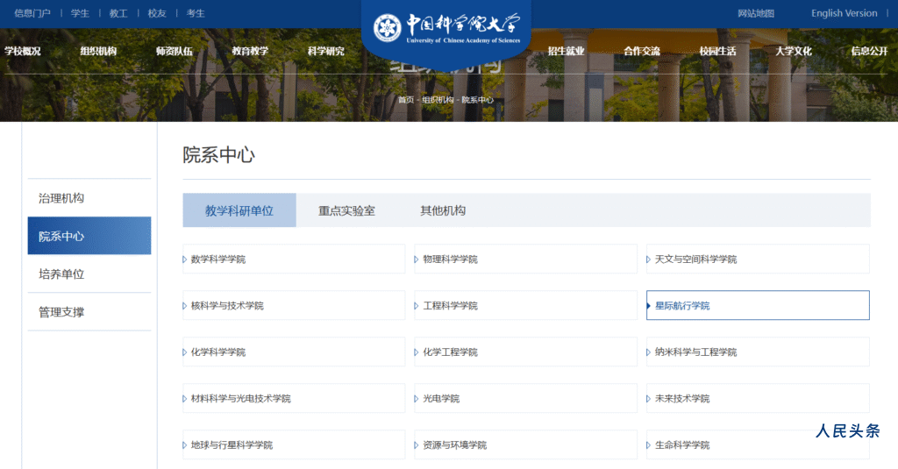Click the 学生 top link
Screen dimensions: 898x469
click(80, 13)
